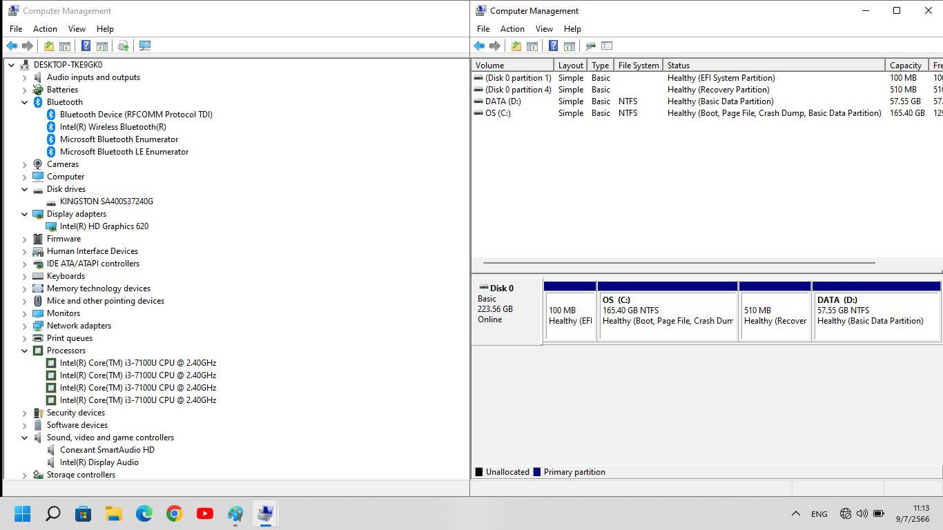943x530 pixels.
Task: Select DATA (D:) partition block in Disk 0
Action: click(877, 311)
